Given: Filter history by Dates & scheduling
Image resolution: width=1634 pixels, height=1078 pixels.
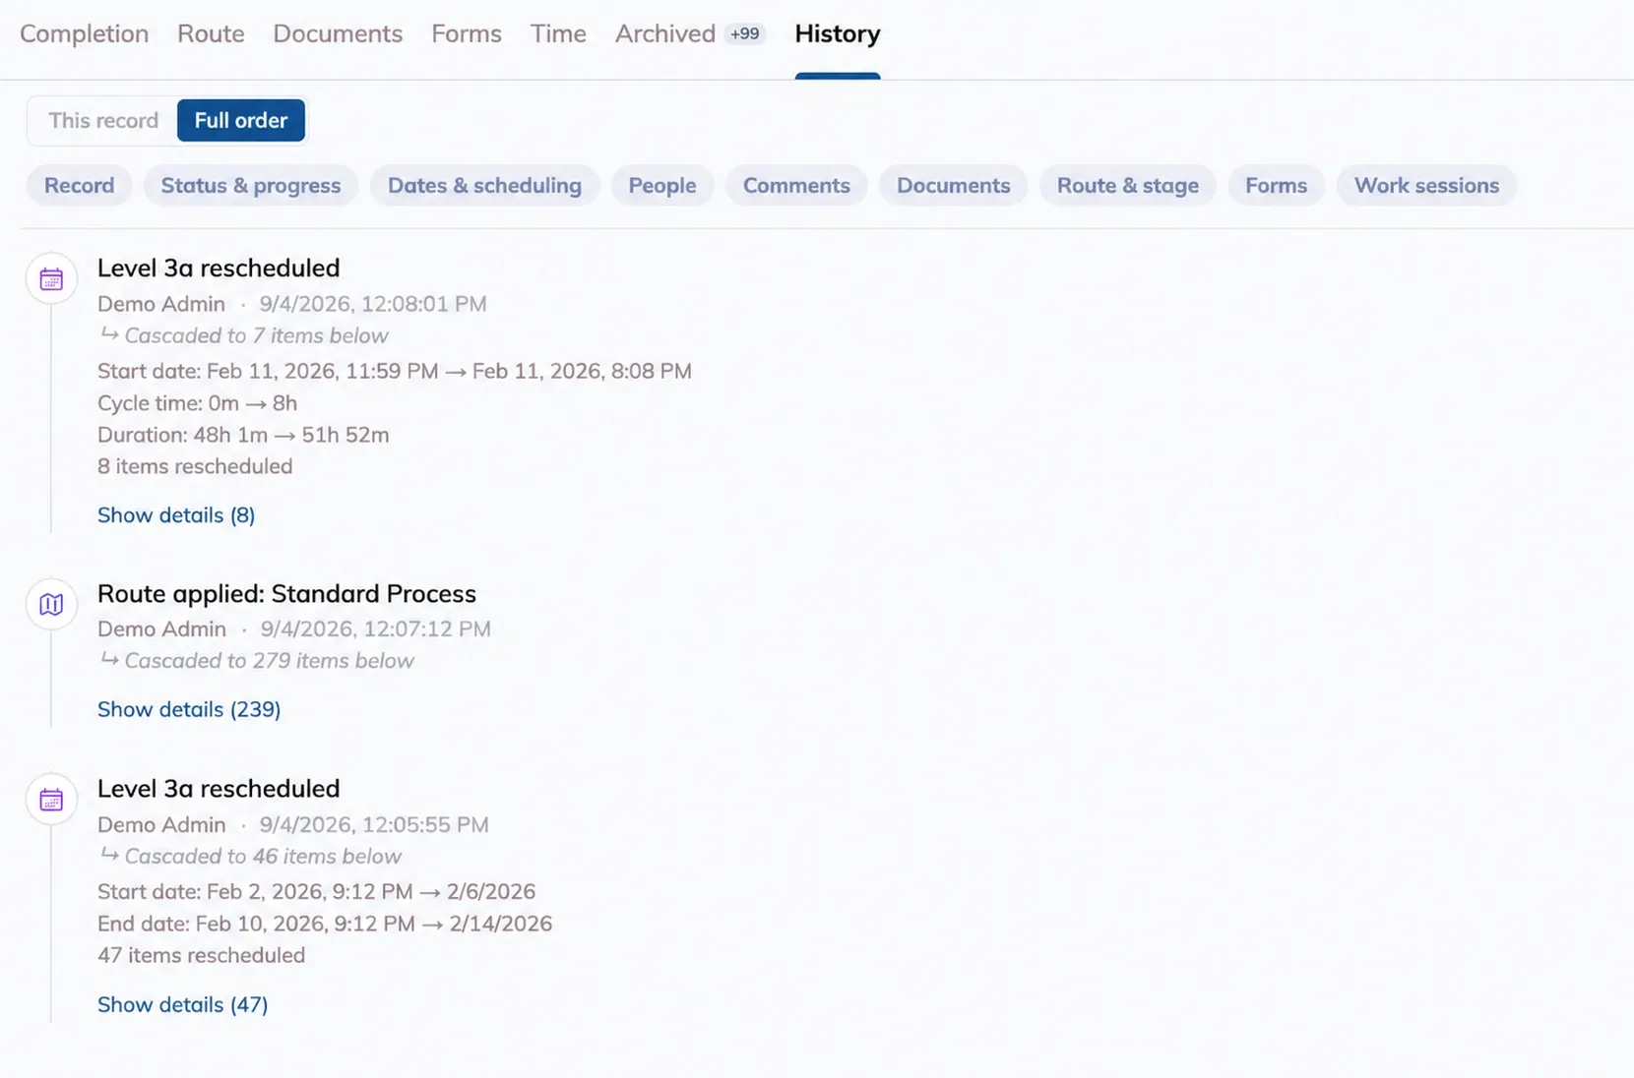Looking at the screenshot, I should click(484, 185).
